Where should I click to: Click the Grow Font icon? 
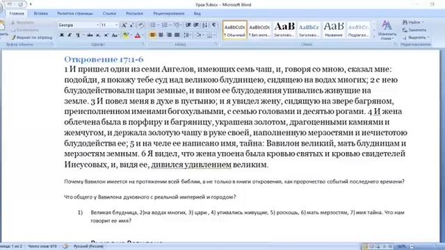coord(124,25)
